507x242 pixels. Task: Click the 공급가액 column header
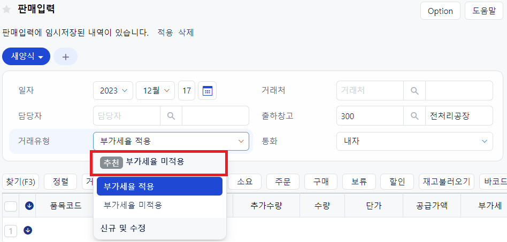pos(432,206)
